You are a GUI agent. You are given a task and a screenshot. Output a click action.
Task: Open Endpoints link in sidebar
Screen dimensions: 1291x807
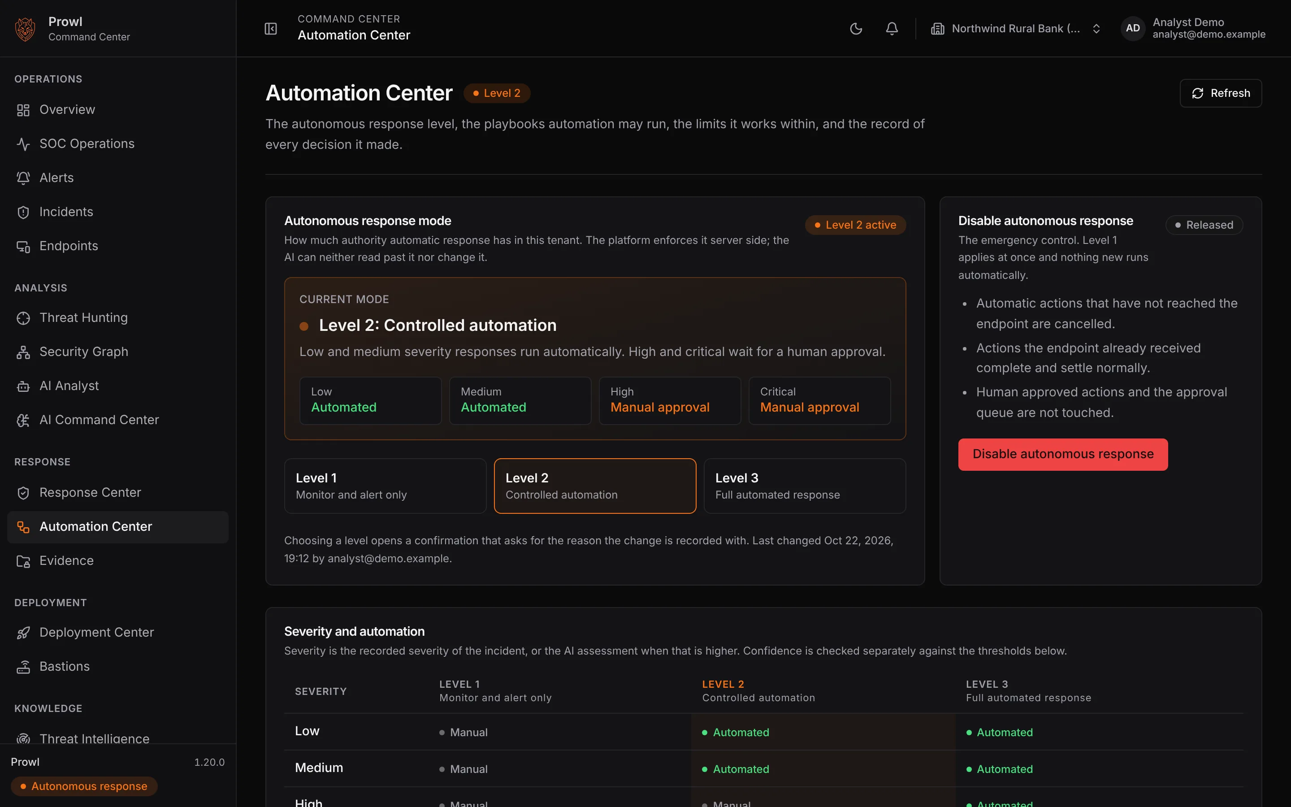(118, 247)
